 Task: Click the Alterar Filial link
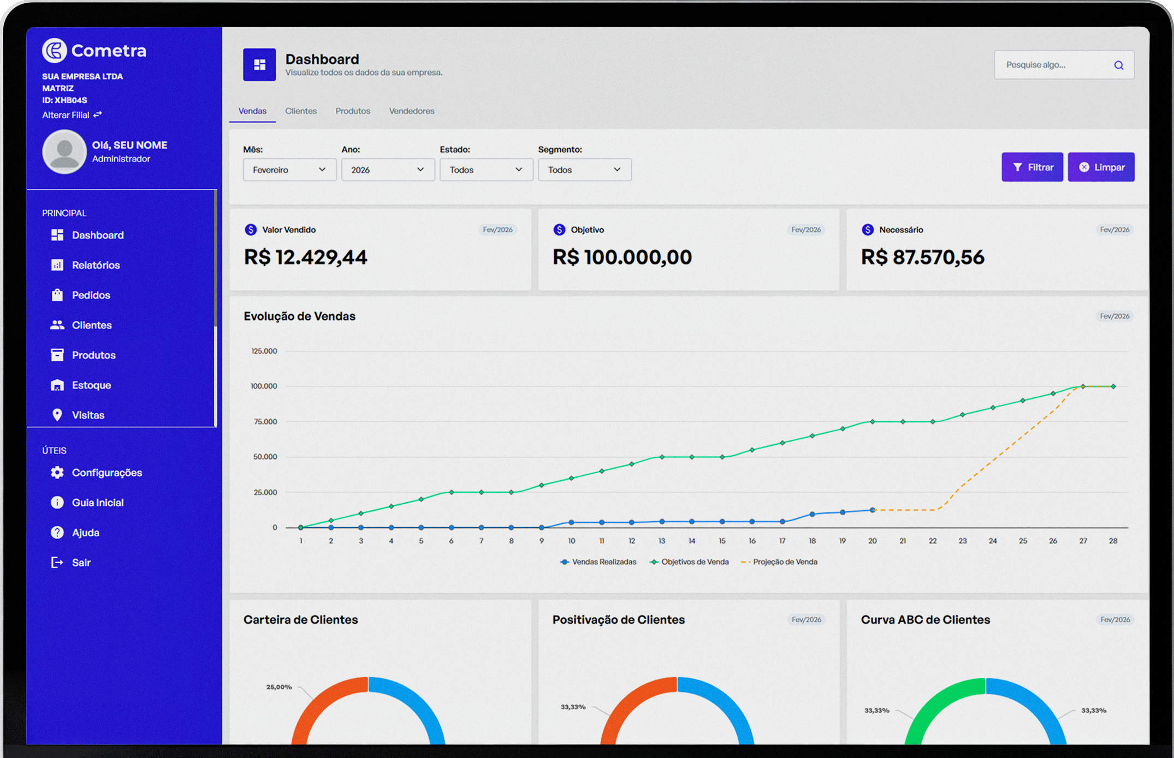point(72,115)
